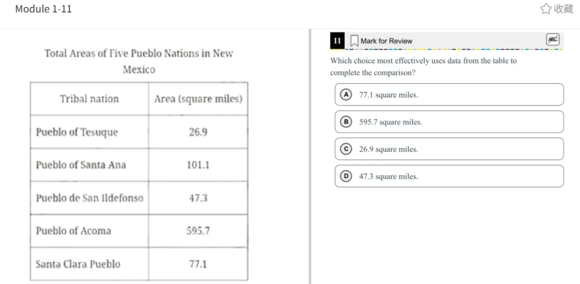Screen dimensions: 580x284
Task: Select answer A, 77.1 square miles
Action: 449,95
